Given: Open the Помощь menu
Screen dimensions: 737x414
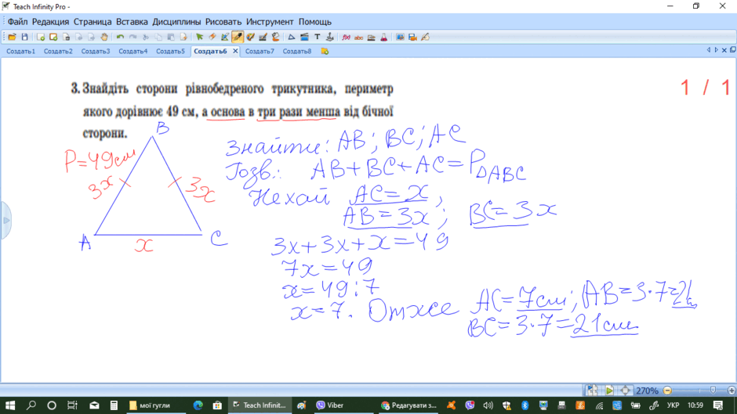Looking at the screenshot, I should 315,22.
